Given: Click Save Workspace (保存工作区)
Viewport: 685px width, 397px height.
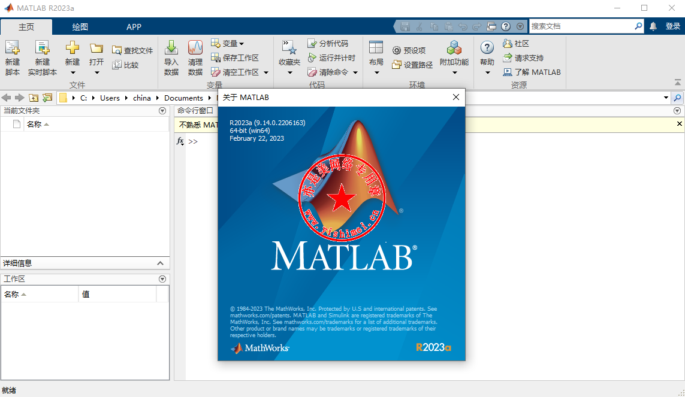Looking at the screenshot, I should (235, 57).
